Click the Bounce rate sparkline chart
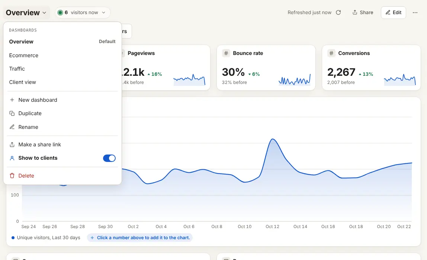Screen dimensions: 427x260 [295, 79]
